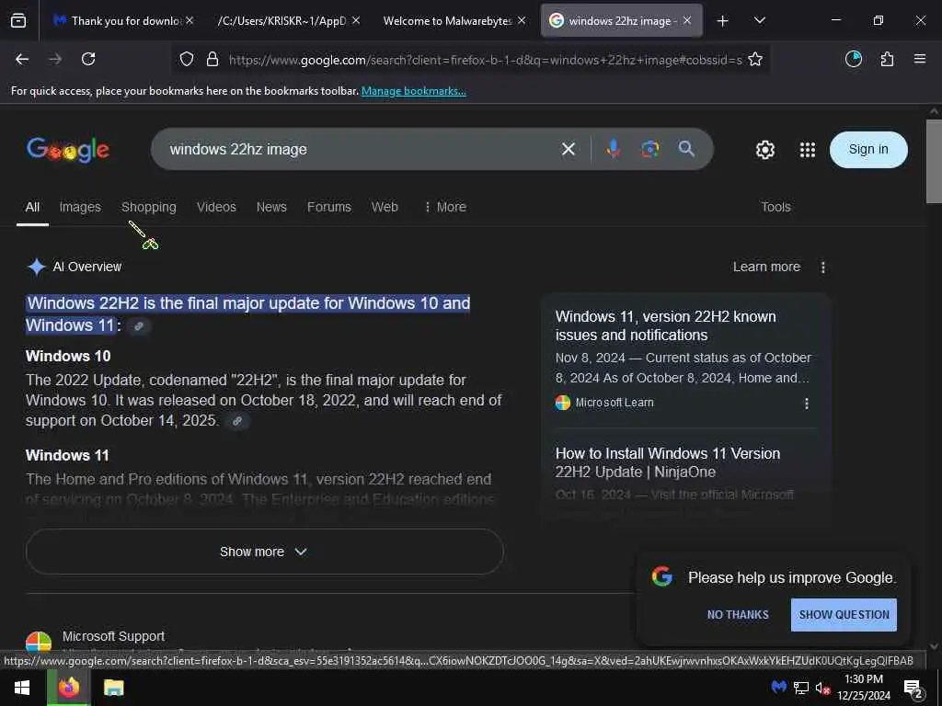Open Manage bookmarks link

pyautogui.click(x=413, y=91)
